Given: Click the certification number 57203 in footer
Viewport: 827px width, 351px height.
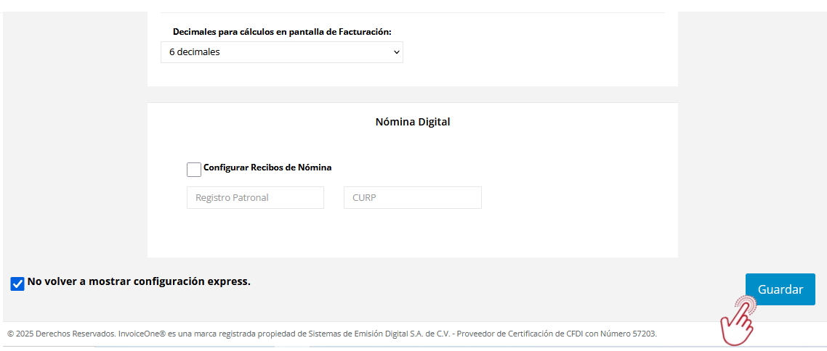Looking at the screenshot, I should (642, 334).
